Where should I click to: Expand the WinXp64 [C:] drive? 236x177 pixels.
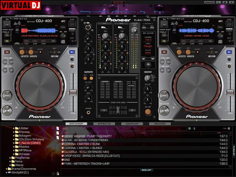pyautogui.click(x=6, y=172)
